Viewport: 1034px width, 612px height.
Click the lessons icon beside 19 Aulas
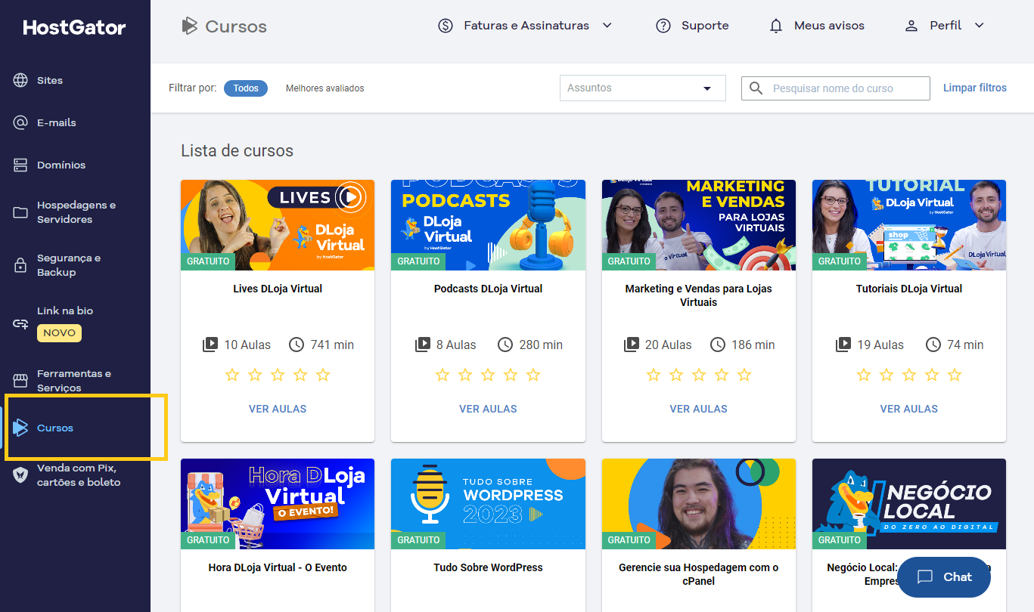pyautogui.click(x=843, y=345)
